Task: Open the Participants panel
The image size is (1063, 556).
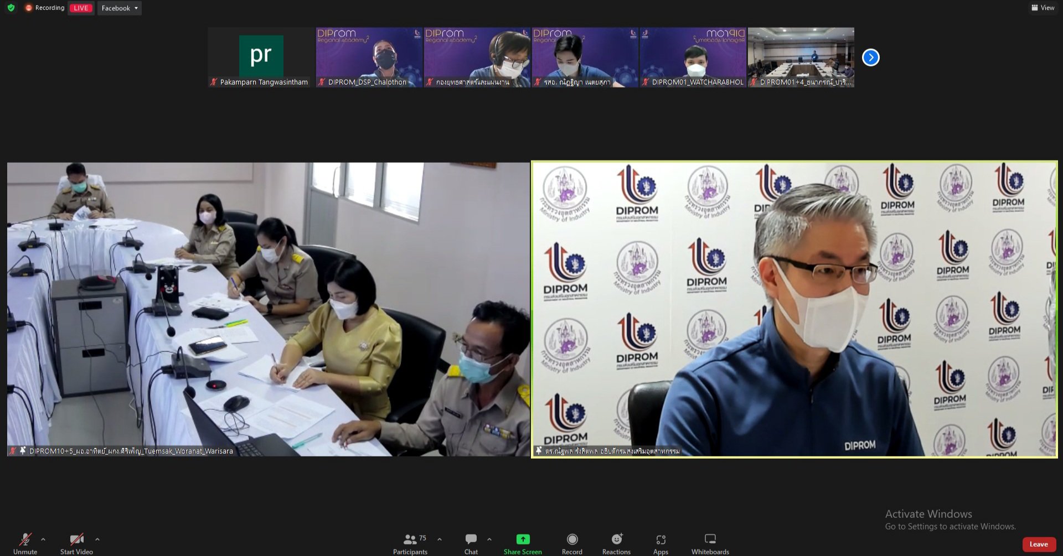Action: [410, 543]
